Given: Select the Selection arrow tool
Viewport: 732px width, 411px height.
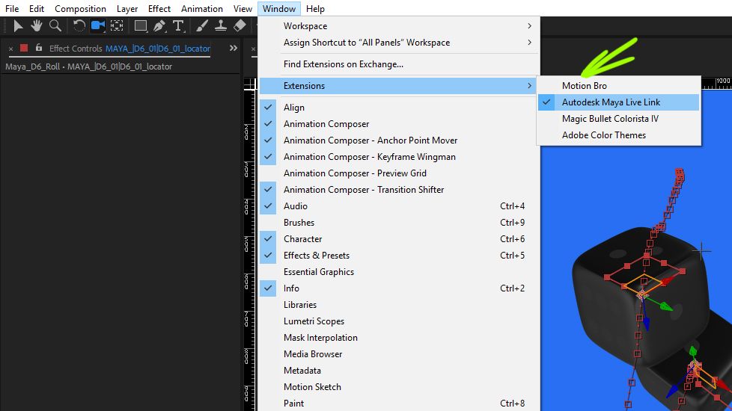Looking at the screenshot, I should (x=19, y=26).
